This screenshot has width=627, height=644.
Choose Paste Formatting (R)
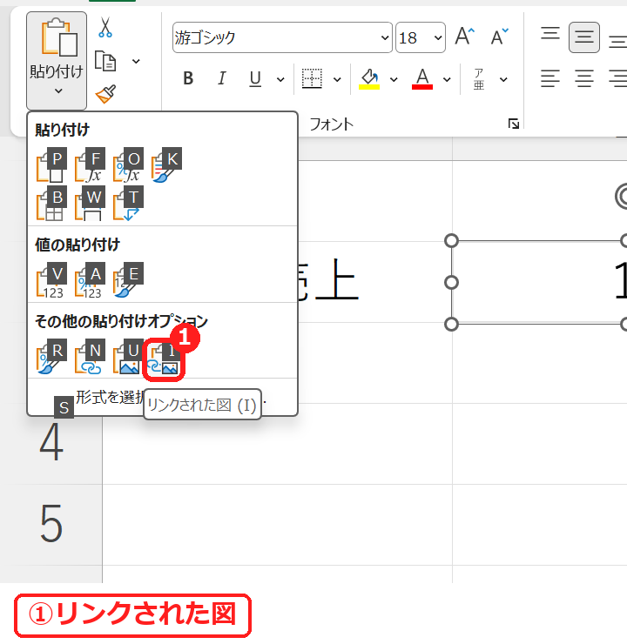pos(51,358)
